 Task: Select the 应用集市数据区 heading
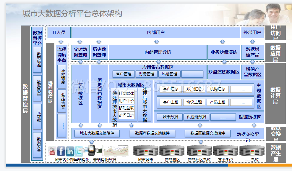(x=158, y=67)
